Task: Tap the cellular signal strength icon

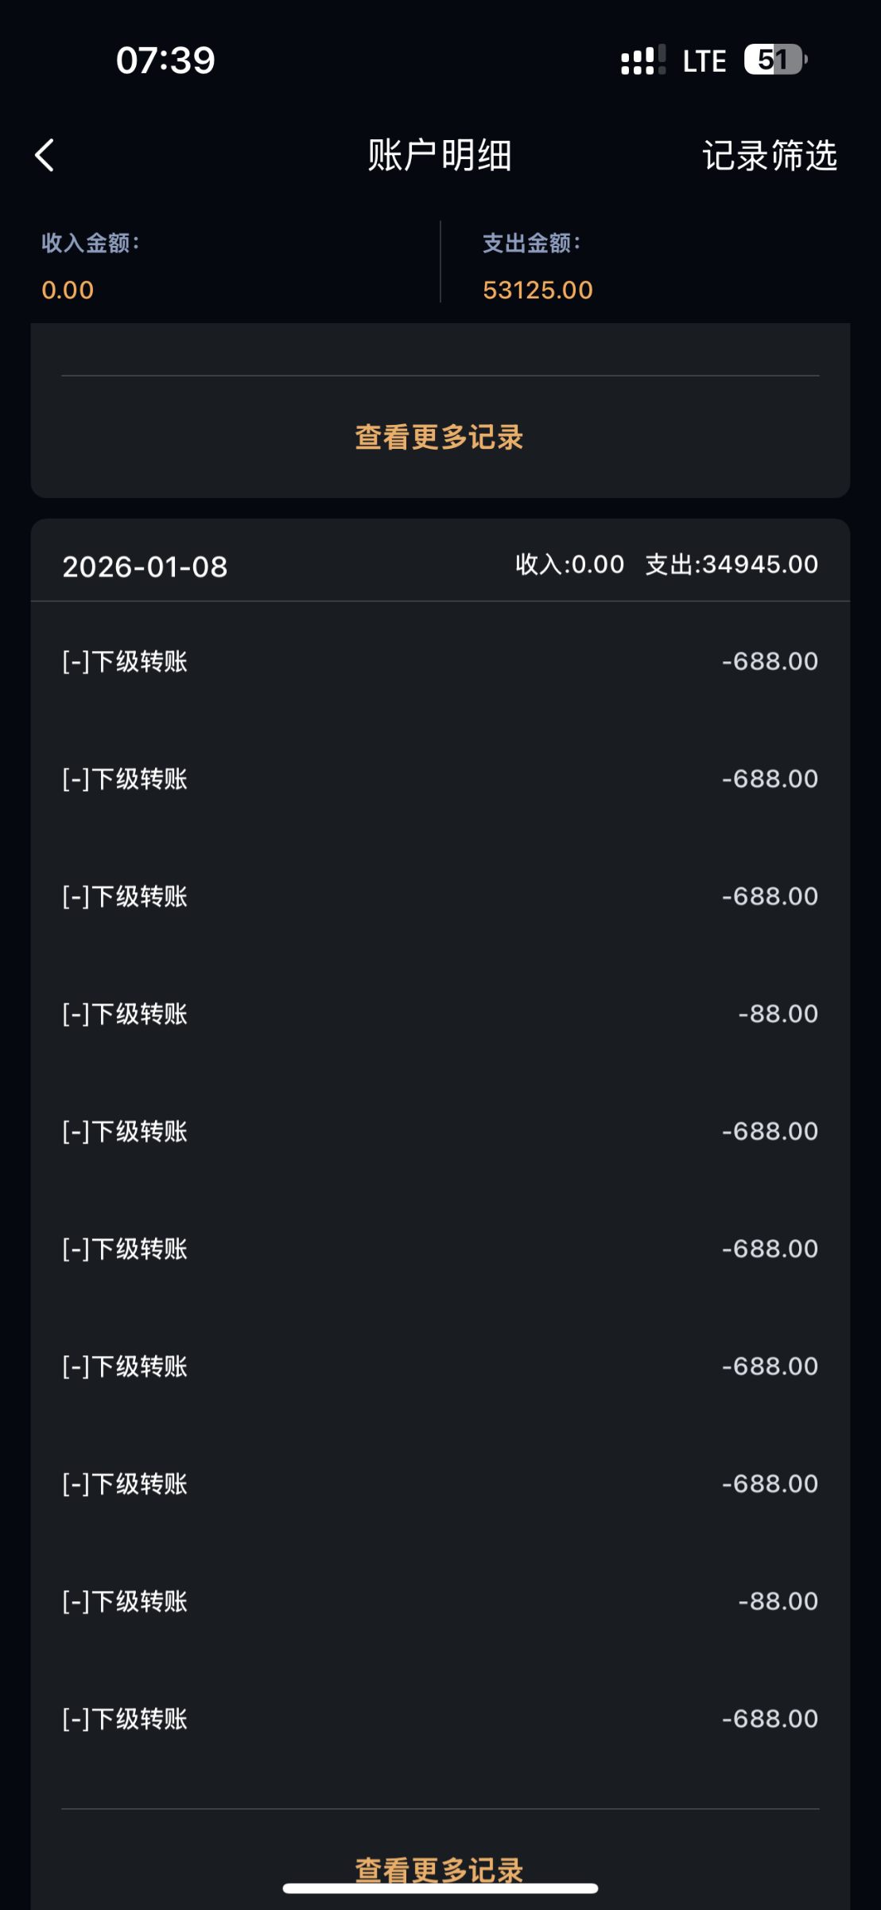Action: [642, 60]
